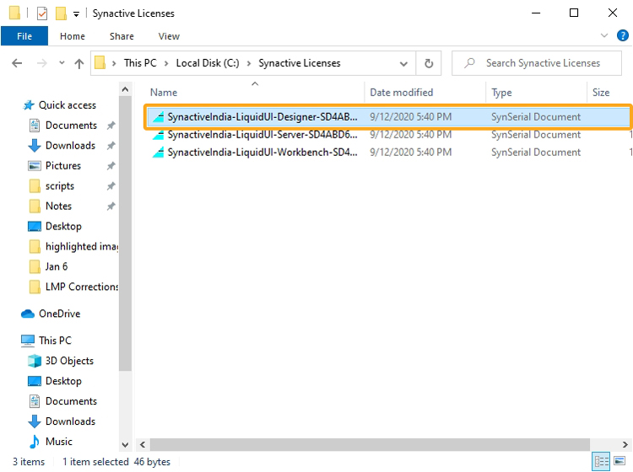633x472 pixels.
Task: Click the Back navigation arrow
Action: tap(17, 63)
